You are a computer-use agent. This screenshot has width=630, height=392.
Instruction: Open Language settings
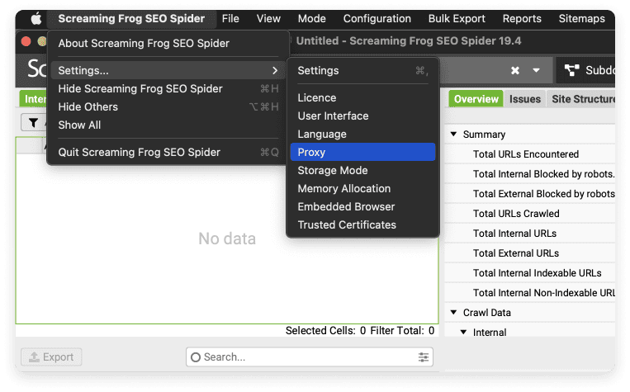362,135
